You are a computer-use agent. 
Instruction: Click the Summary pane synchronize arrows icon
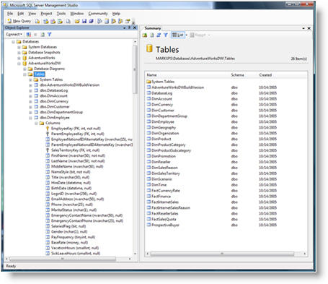tap(159, 35)
